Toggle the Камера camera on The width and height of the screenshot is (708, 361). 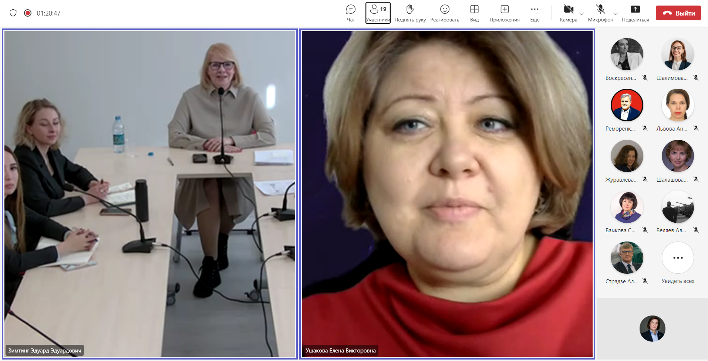coord(568,9)
